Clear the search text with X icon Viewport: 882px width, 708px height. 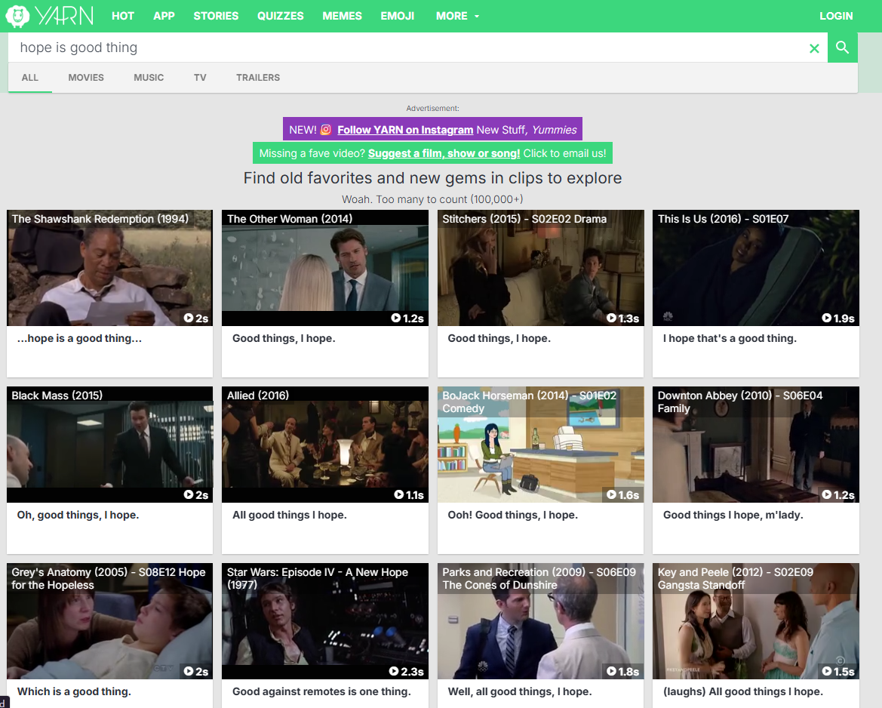(x=814, y=48)
